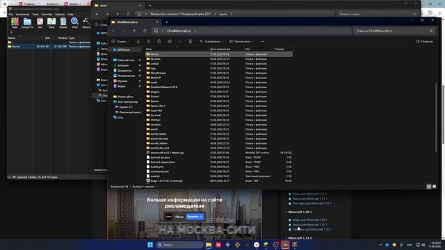Screen dimensions: 445x250
Task: Click the Paste icon in Explorer toolbar
Action: 159,42
